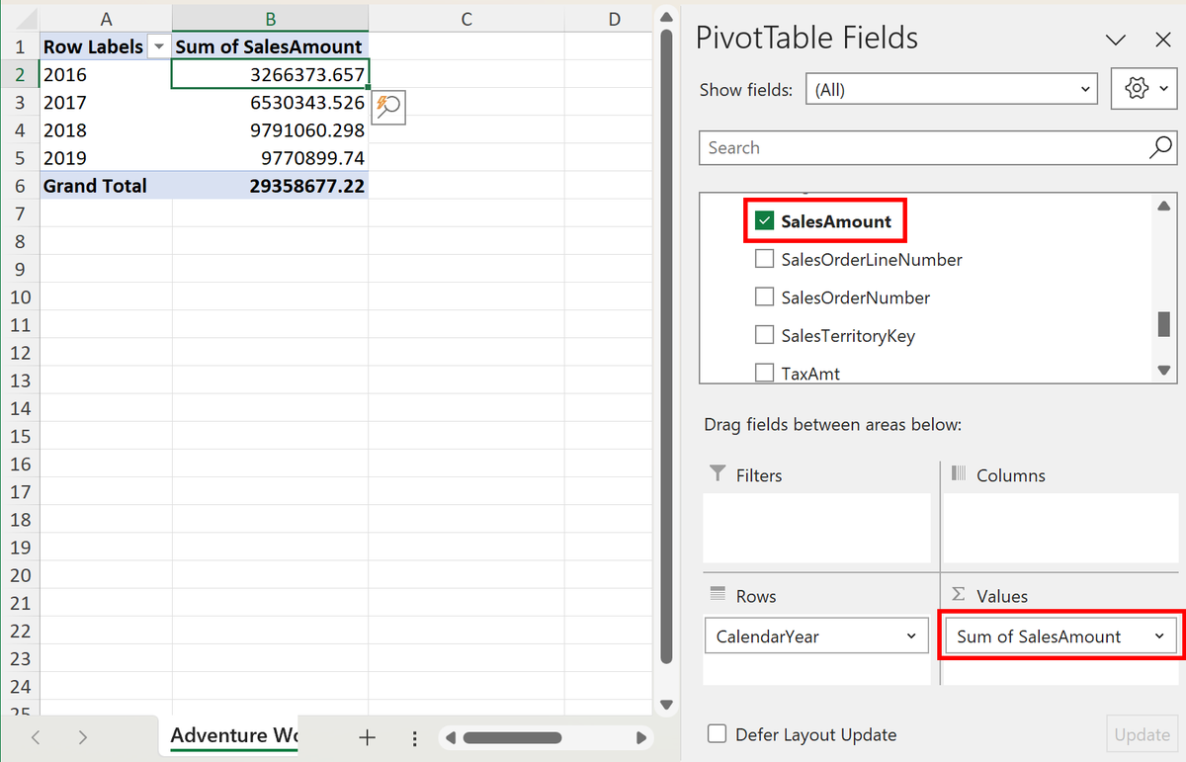Viewport: 1186px width, 762px height.
Task: Click cell with year 2016
Action: tap(106, 74)
